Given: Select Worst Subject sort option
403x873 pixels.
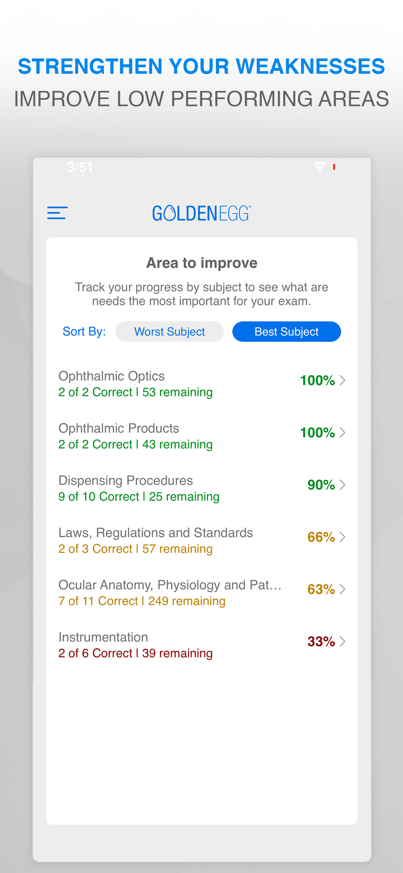Looking at the screenshot, I should [x=169, y=332].
